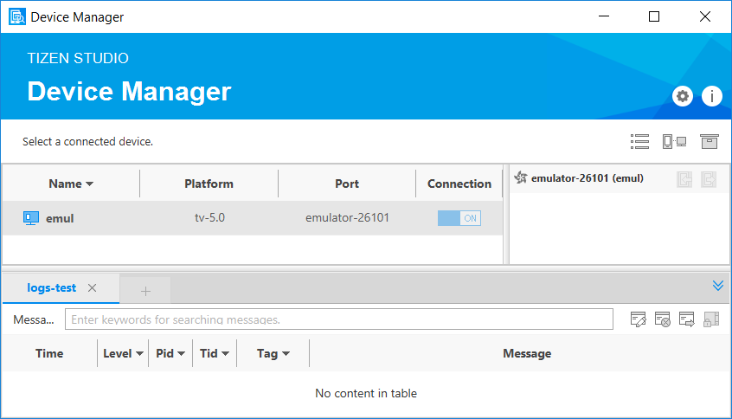Select the logs-test tab
Image resolution: width=732 pixels, height=419 pixels.
[x=51, y=288]
